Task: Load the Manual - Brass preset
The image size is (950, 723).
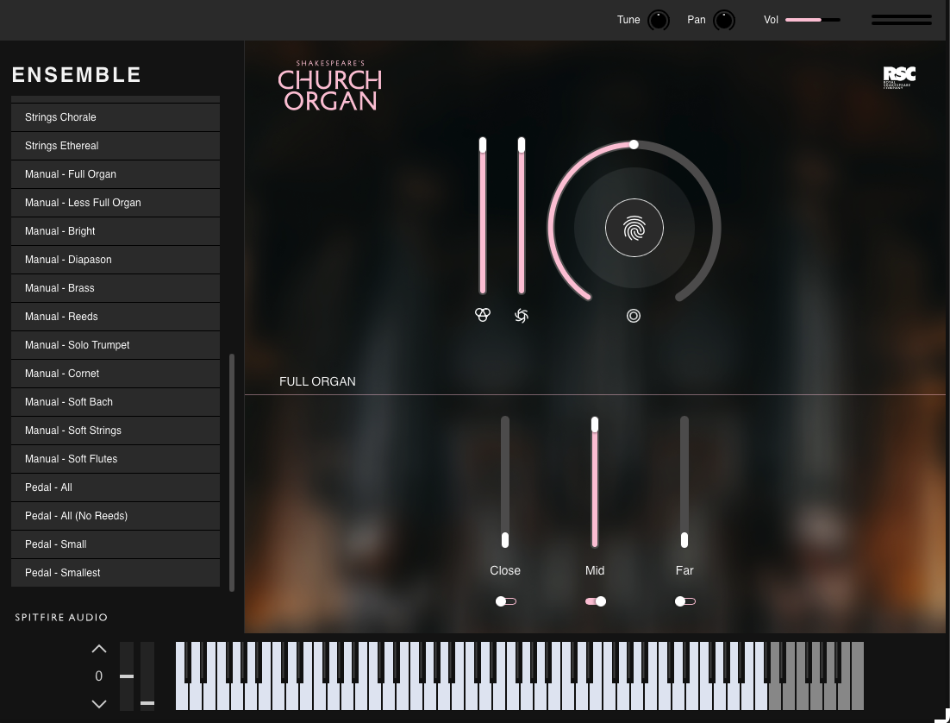Action: (116, 288)
